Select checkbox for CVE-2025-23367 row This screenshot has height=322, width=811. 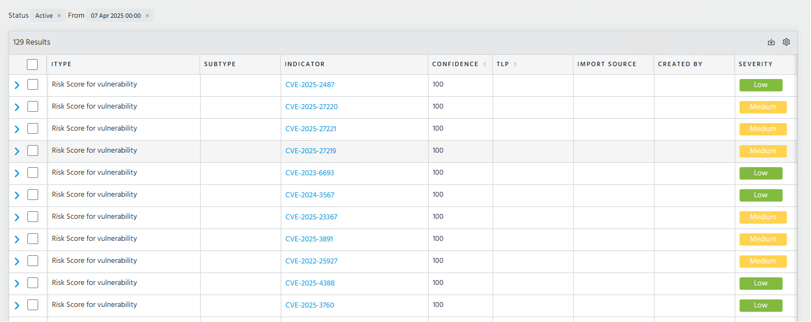coord(33,217)
